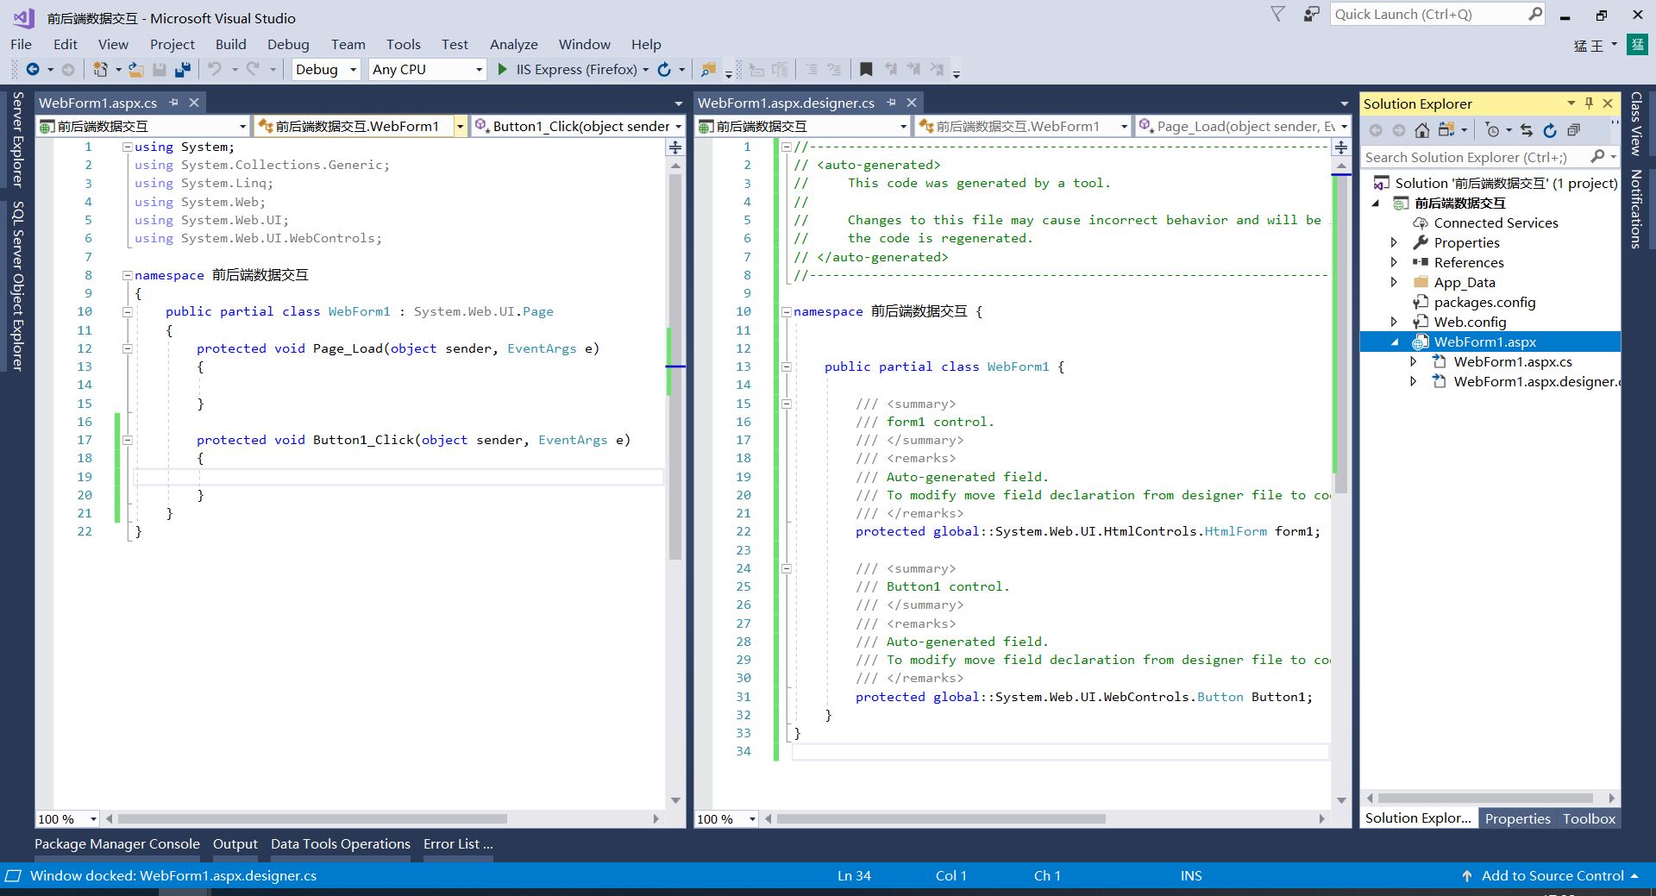This screenshot has width=1656, height=896.
Task: Close the WebForm1.aspx.designer.cs tab
Action: pos(912,103)
